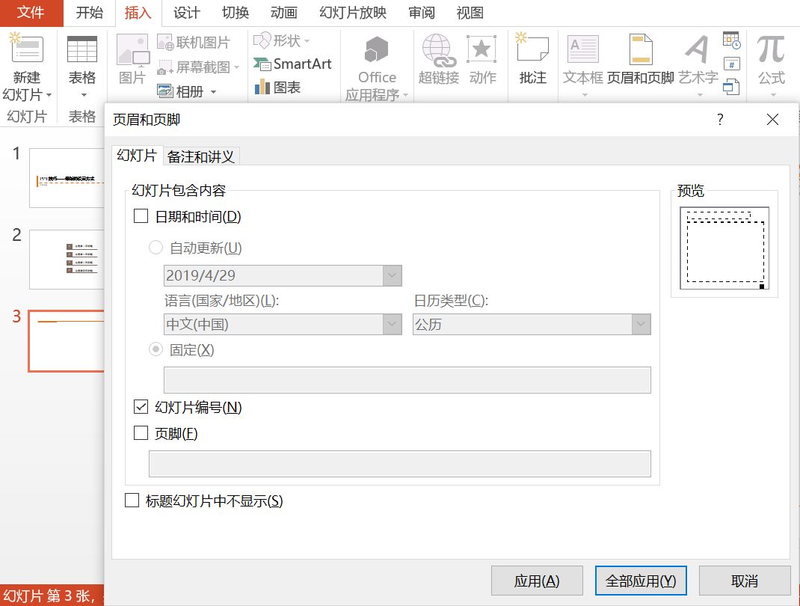
Task: Insert a comment using the 批注 icon
Action: tap(532, 60)
